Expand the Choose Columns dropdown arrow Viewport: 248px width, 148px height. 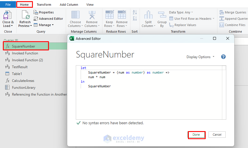[82, 26]
